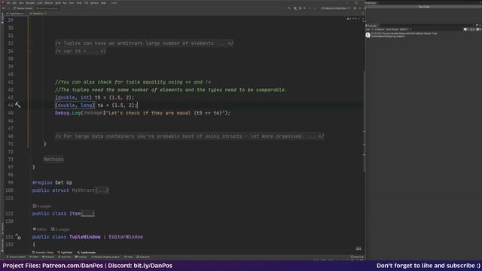482x271 pixels.
Task: Click the gutter inheritance icon on line 131
Action: pyautogui.click(x=18, y=237)
